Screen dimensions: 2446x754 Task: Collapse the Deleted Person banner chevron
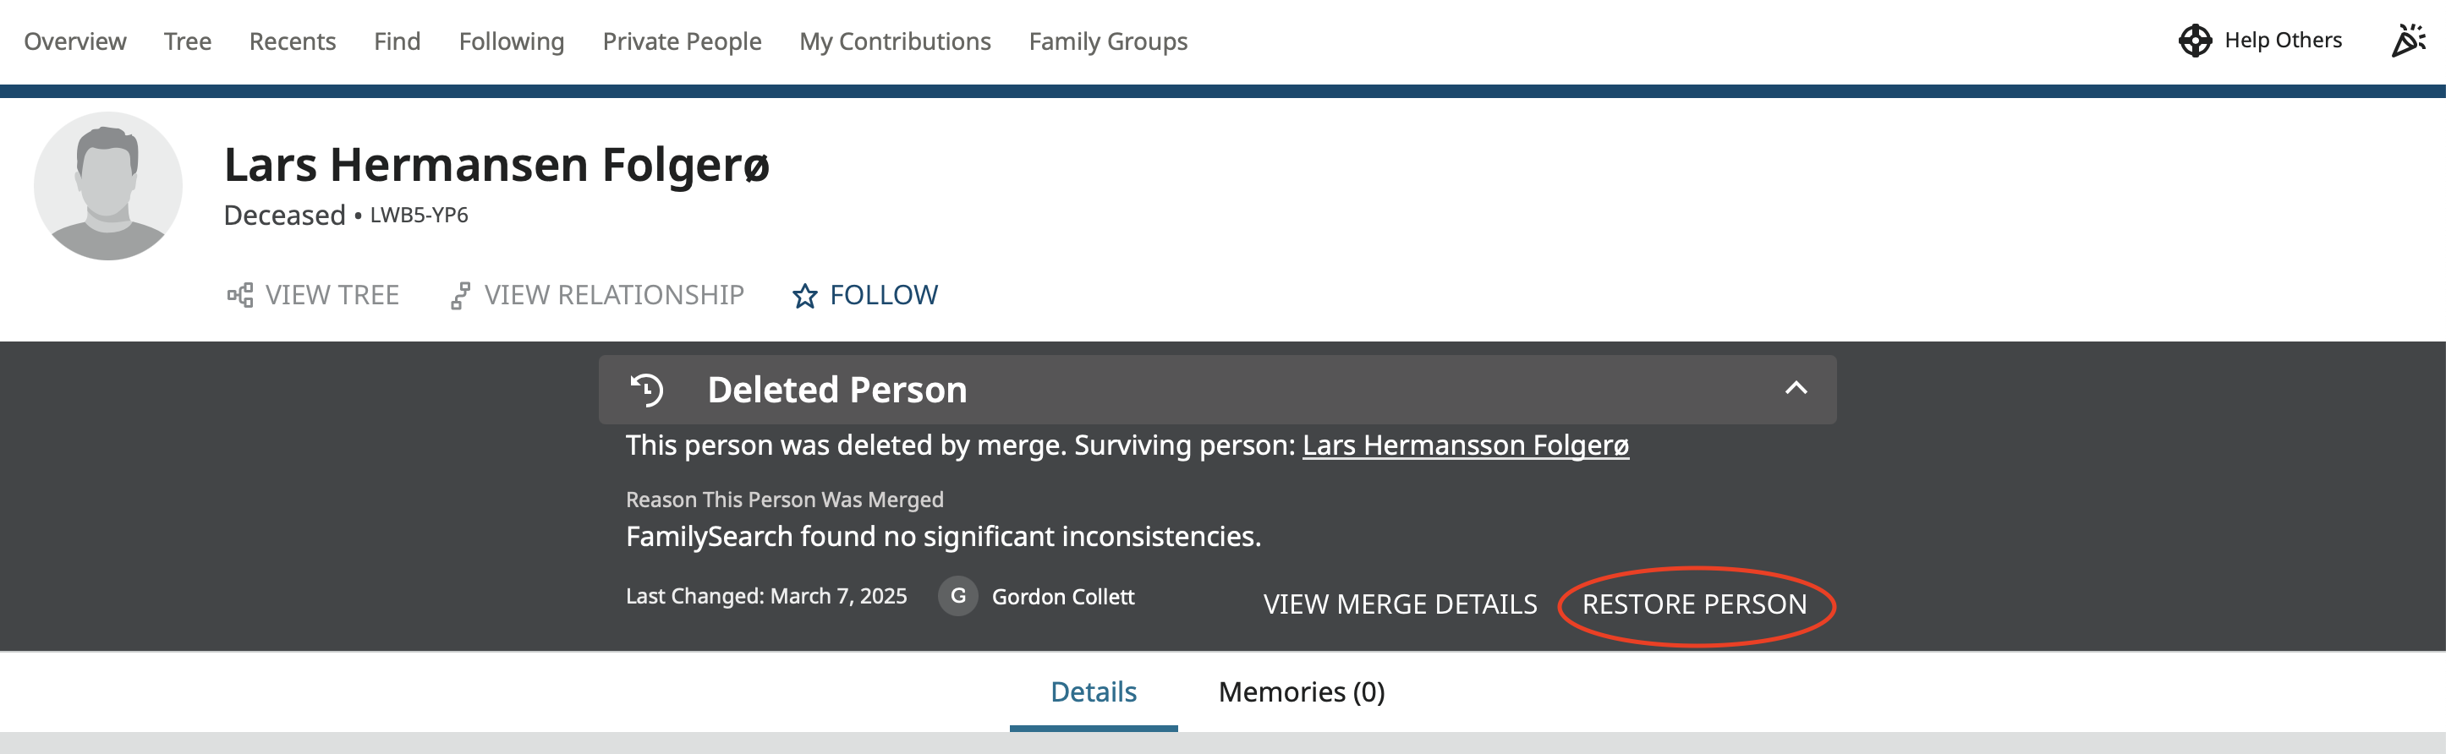tap(1796, 388)
